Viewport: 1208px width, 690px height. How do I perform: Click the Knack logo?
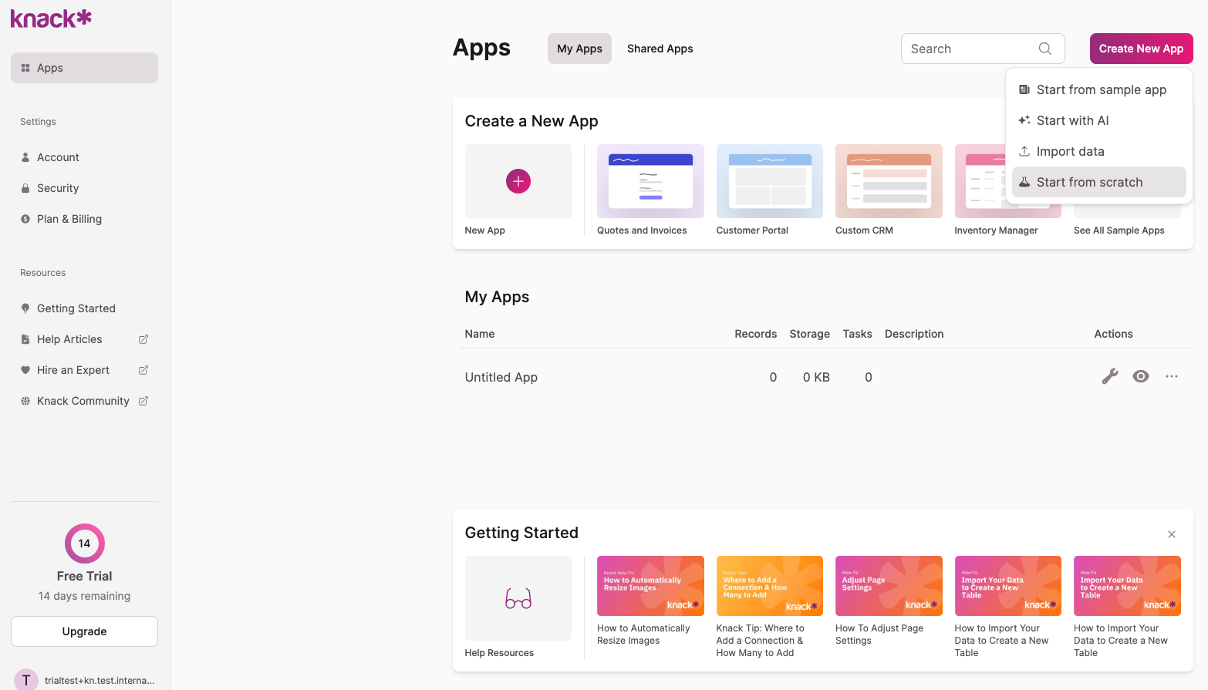click(x=51, y=19)
